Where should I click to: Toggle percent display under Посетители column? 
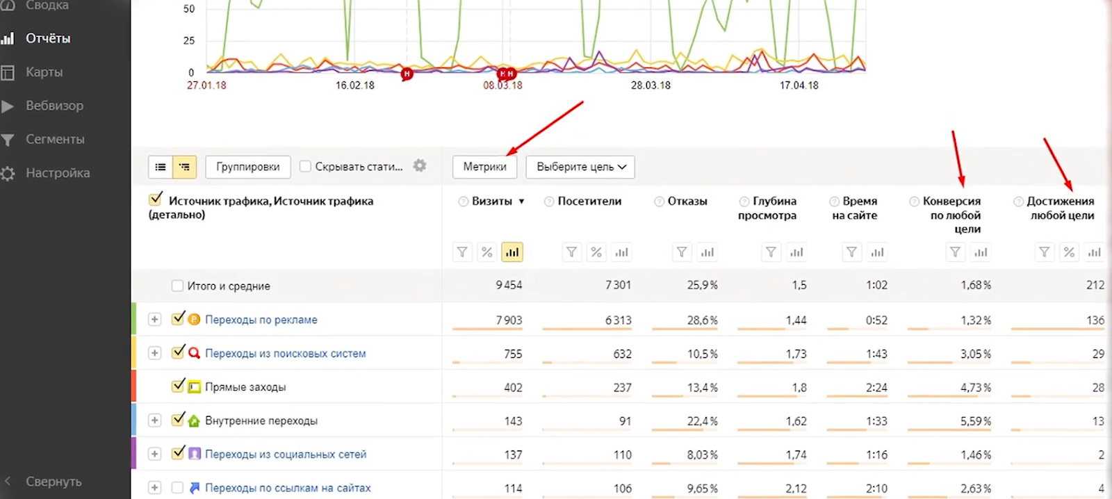coord(596,252)
